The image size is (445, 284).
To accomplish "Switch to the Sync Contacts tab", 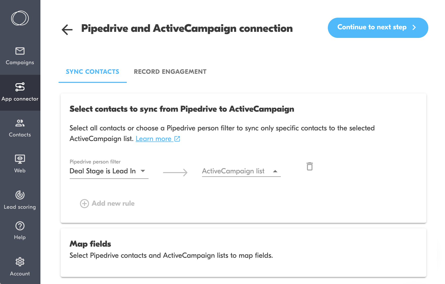I will click(x=92, y=72).
